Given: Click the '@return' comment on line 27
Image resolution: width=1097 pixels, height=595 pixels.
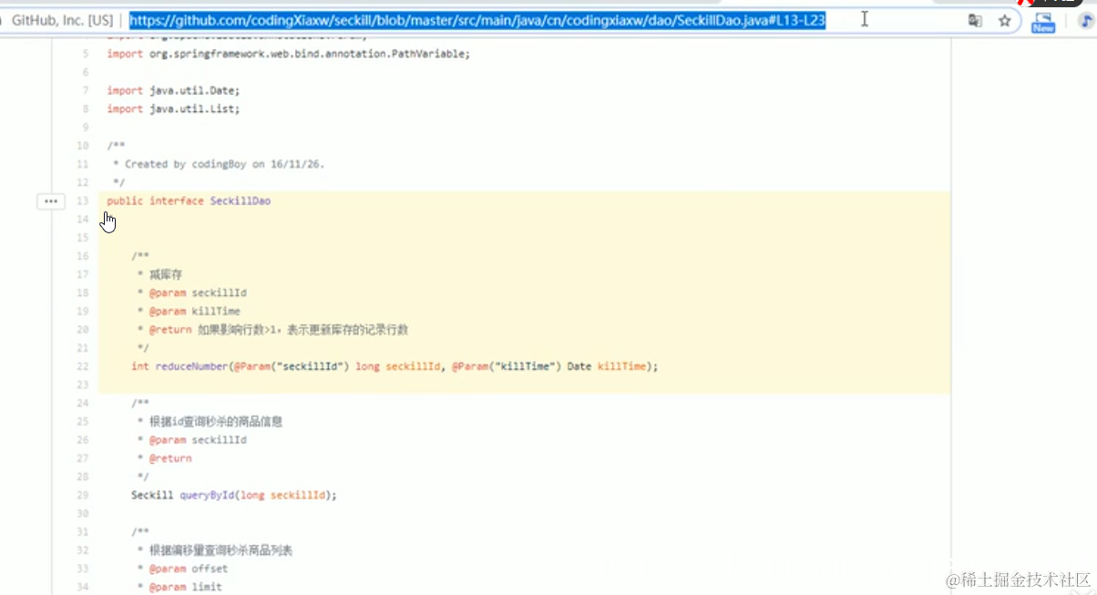Looking at the screenshot, I should [169, 458].
